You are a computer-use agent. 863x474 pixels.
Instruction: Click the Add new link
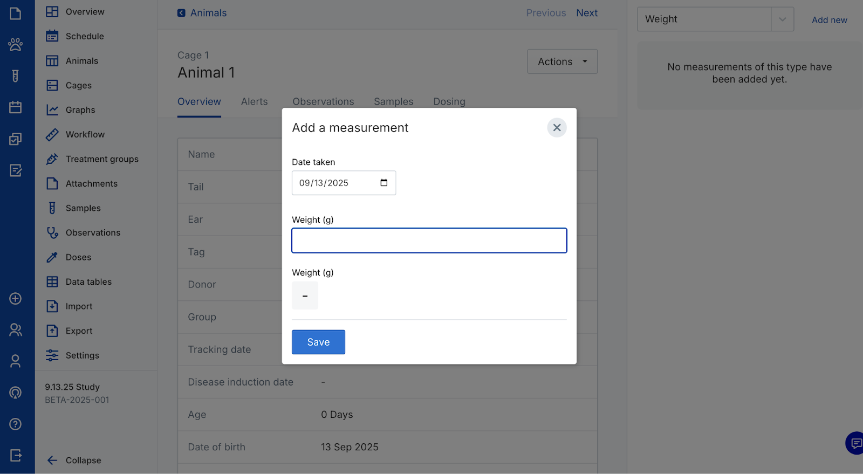[829, 20]
